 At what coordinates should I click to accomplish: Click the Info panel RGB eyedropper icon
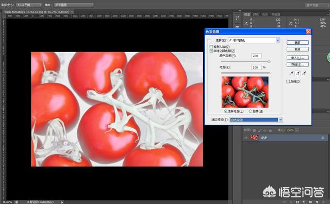pyautogui.click(x=246, y=23)
